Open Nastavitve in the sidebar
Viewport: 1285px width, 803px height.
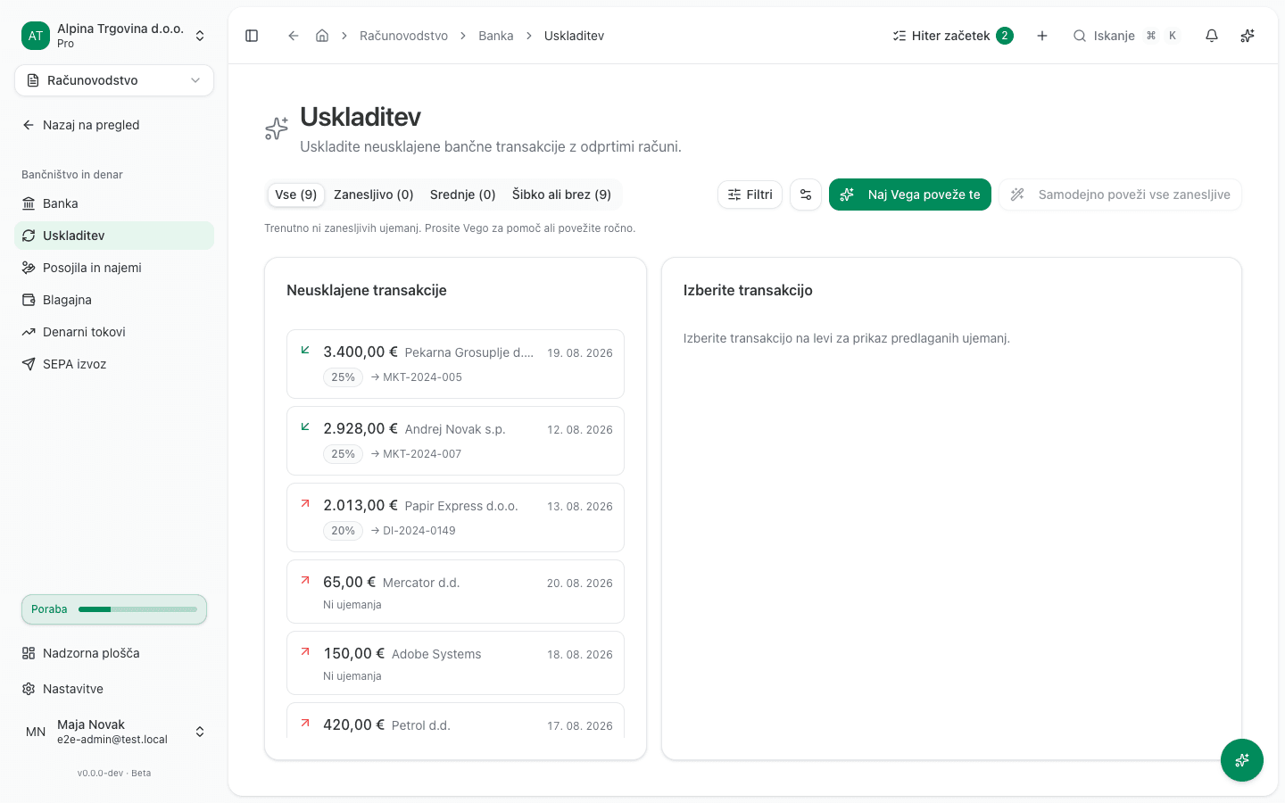click(114, 689)
